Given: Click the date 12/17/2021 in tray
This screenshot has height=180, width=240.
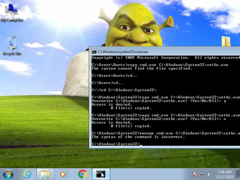Looking at the screenshot, I should [x=224, y=177].
